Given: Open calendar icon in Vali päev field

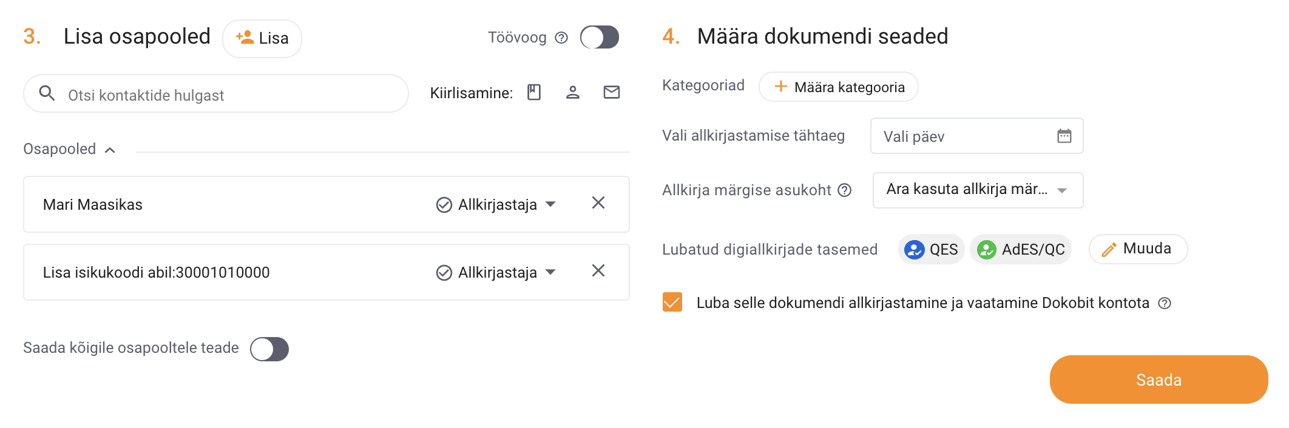Looking at the screenshot, I should (1064, 136).
